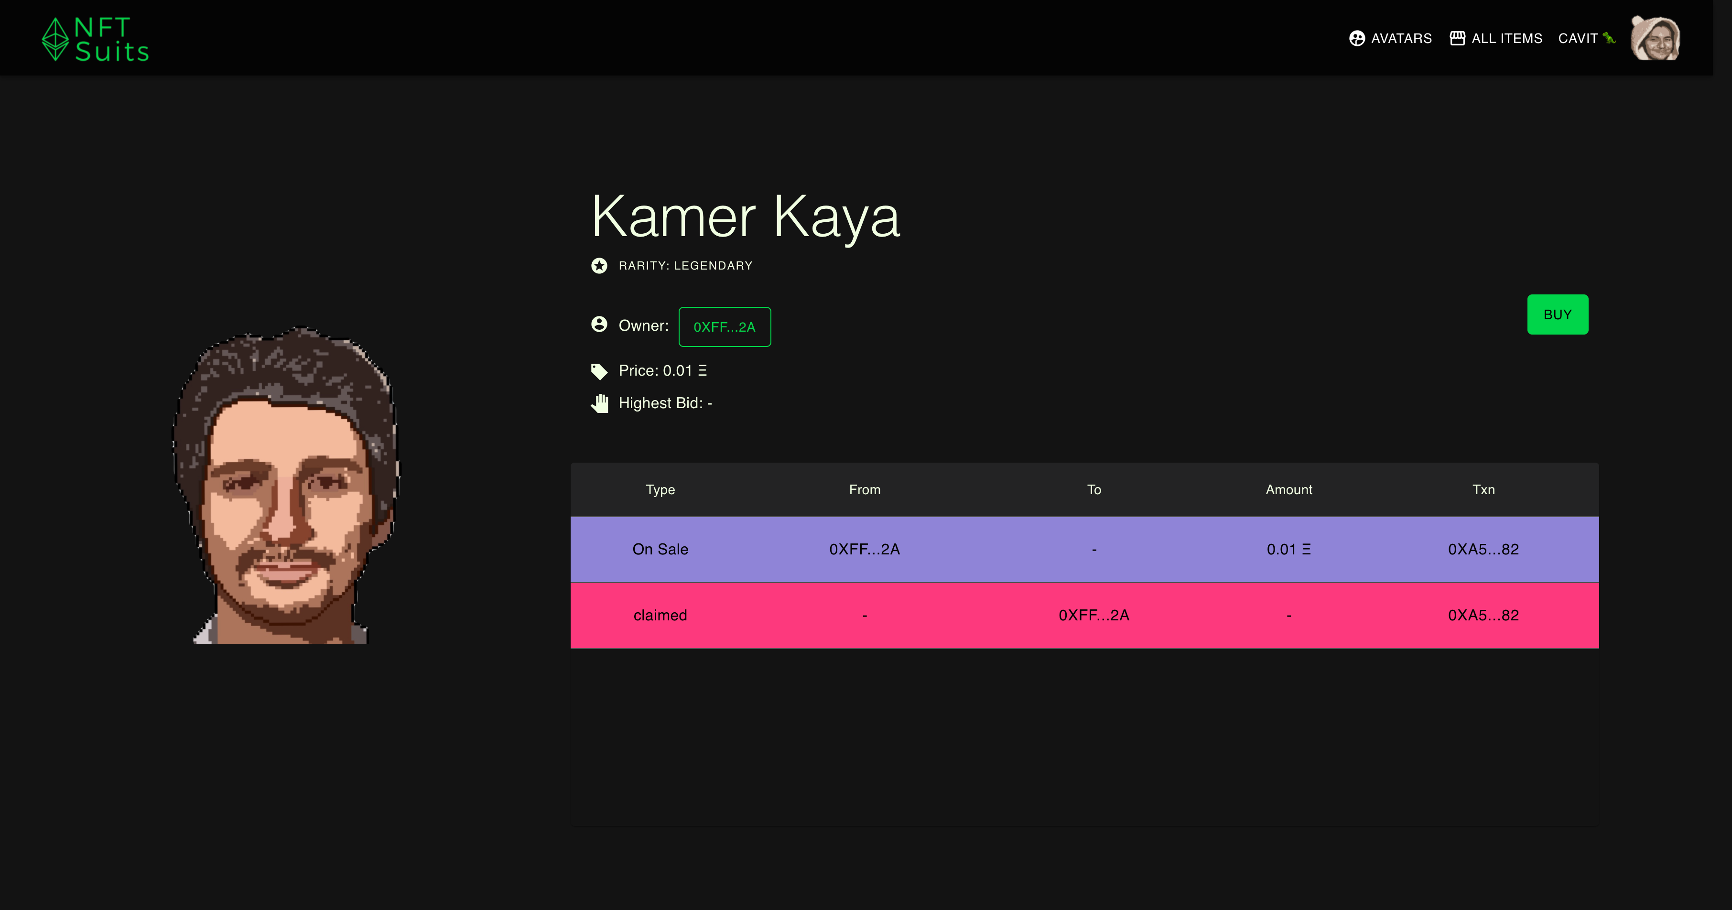
Task: Click the highest bid hand icon
Action: (599, 403)
